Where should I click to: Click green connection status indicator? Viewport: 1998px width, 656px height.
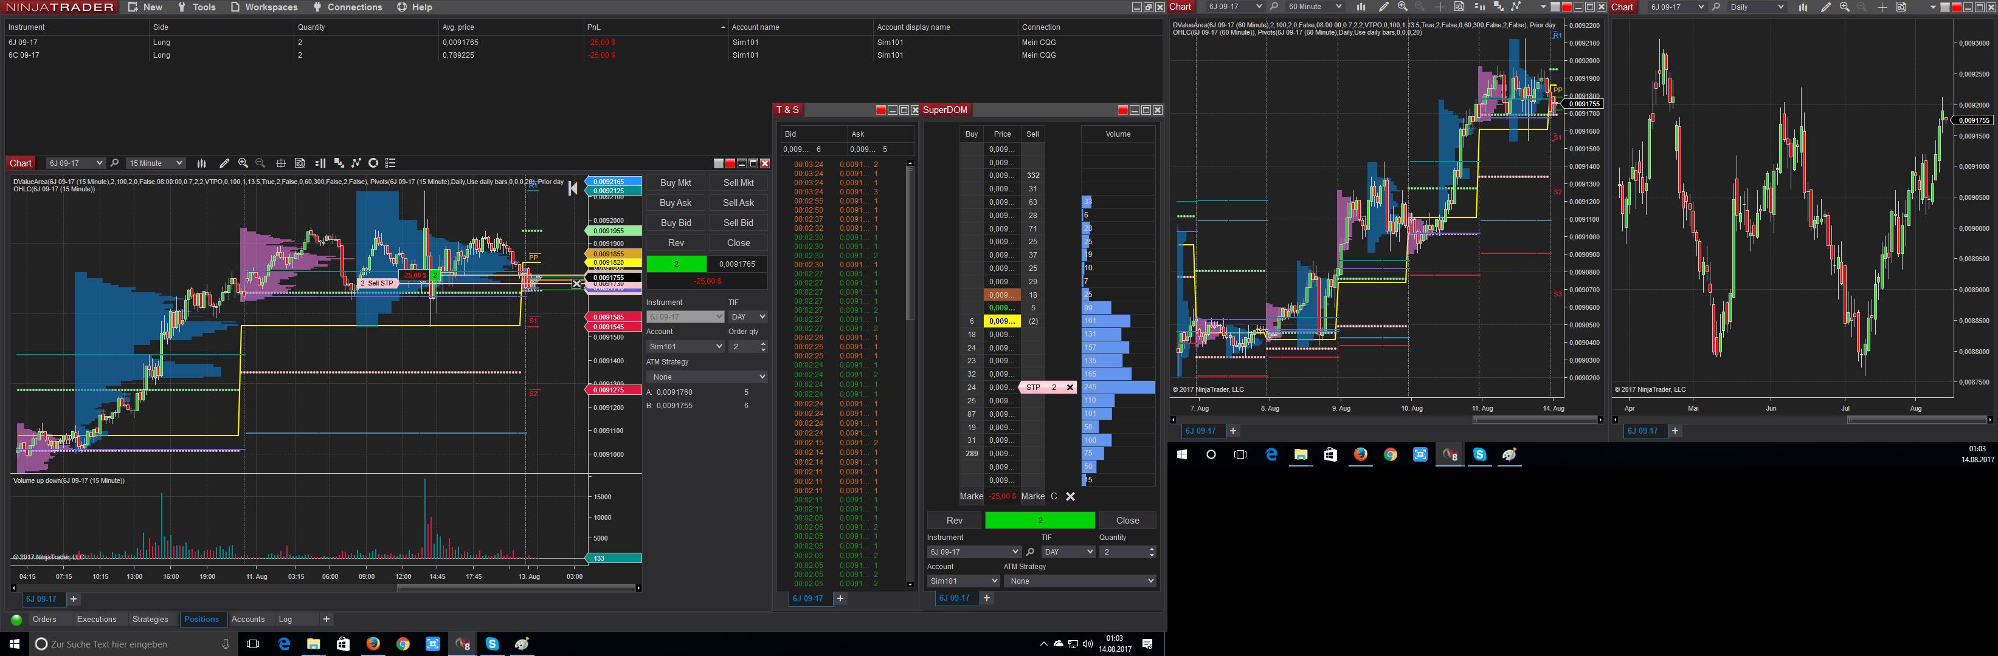pos(16,620)
